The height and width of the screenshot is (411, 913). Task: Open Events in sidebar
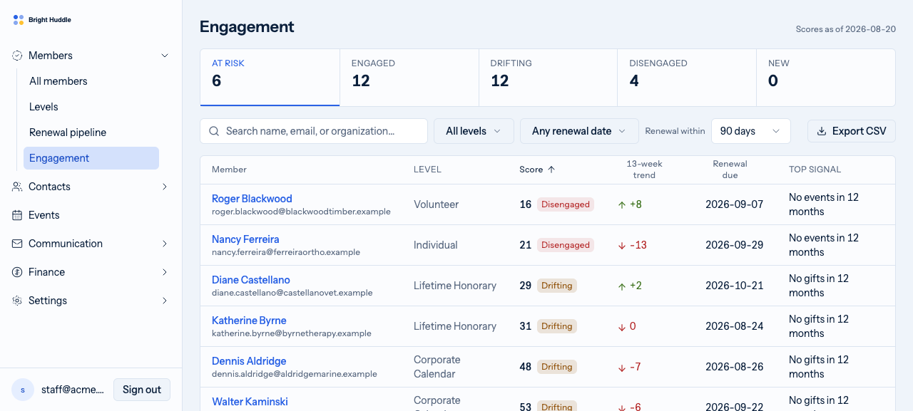coord(91,215)
